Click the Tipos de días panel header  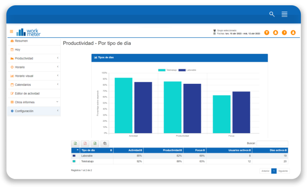(179, 58)
